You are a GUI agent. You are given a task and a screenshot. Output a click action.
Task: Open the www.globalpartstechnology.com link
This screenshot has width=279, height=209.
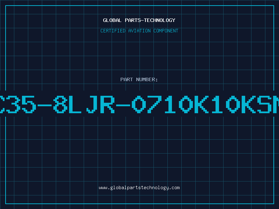[x=139, y=188]
